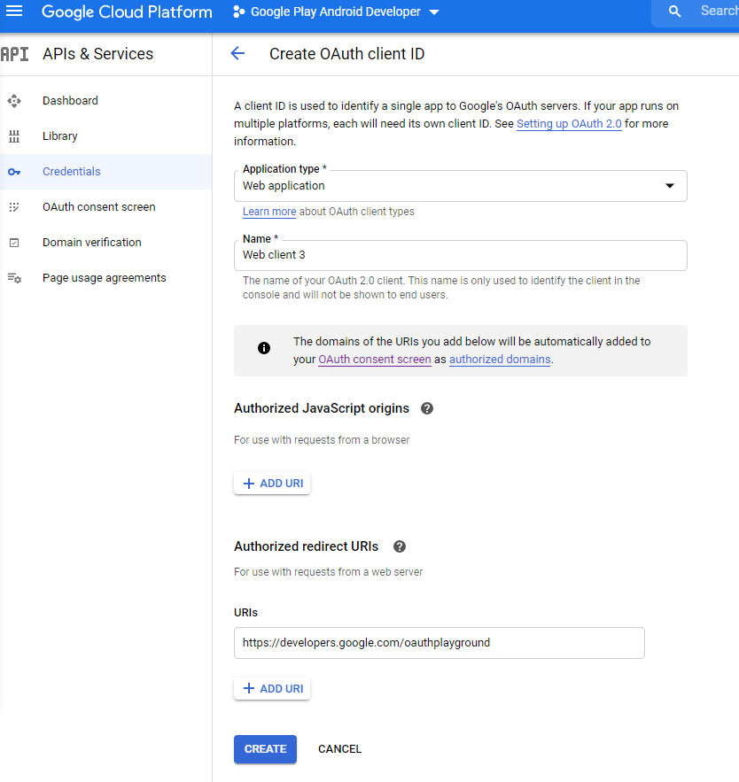Select Page usage agreements in sidebar
The width and height of the screenshot is (739, 782).
coord(104,278)
